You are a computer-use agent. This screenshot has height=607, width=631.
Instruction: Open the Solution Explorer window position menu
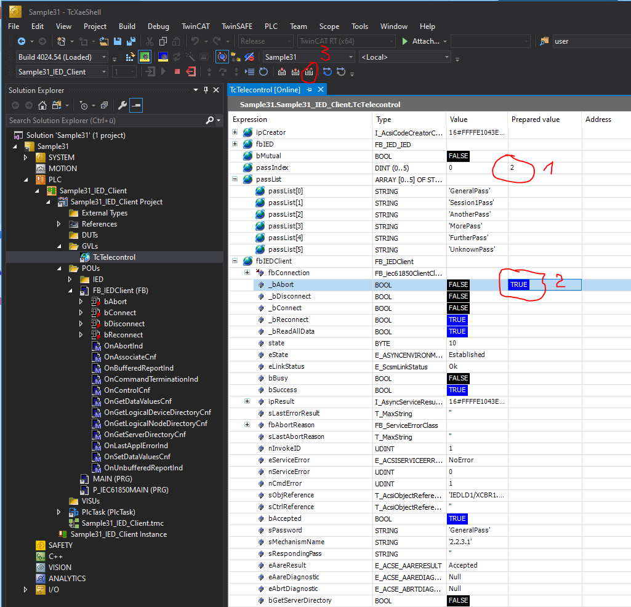[196, 90]
